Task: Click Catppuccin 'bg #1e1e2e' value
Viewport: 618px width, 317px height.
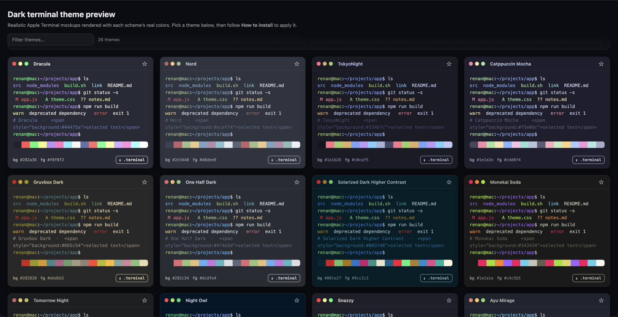Action: click(481, 160)
